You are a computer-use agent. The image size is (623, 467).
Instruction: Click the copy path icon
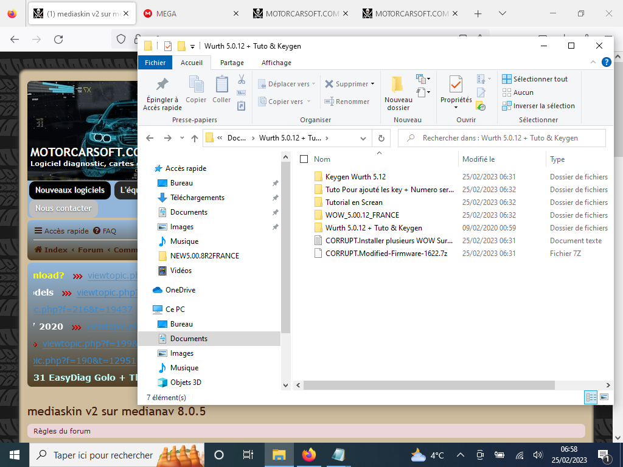[x=241, y=93]
